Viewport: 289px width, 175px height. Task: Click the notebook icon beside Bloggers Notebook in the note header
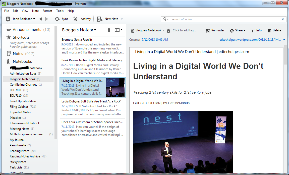click(x=133, y=31)
